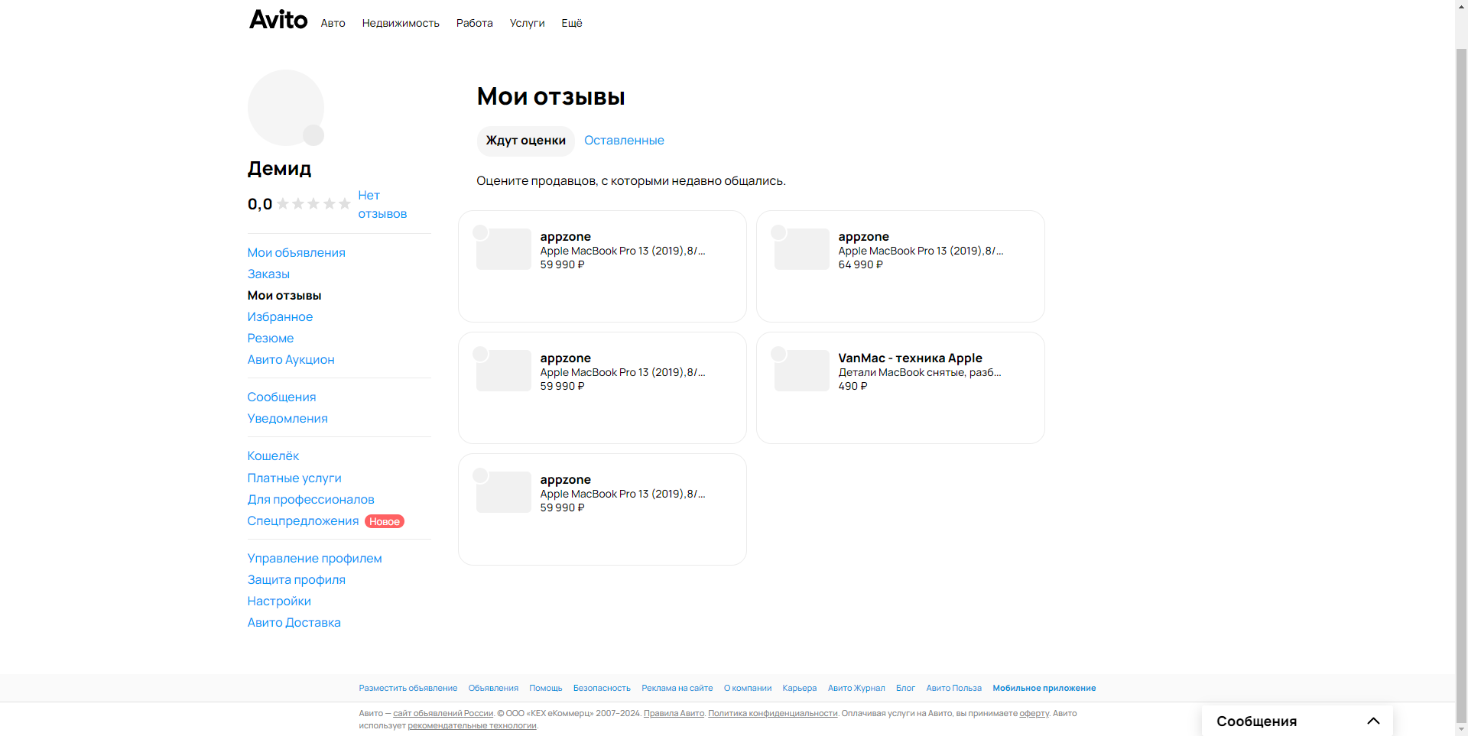The height and width of the screenshot is (736, 1468).
Task: Open the Нет отзывов link
Action: 382,205
